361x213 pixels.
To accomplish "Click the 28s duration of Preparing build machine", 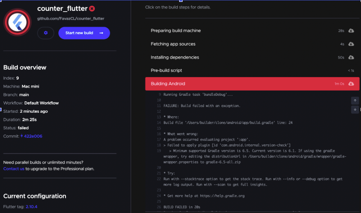I will coord(341,31).
